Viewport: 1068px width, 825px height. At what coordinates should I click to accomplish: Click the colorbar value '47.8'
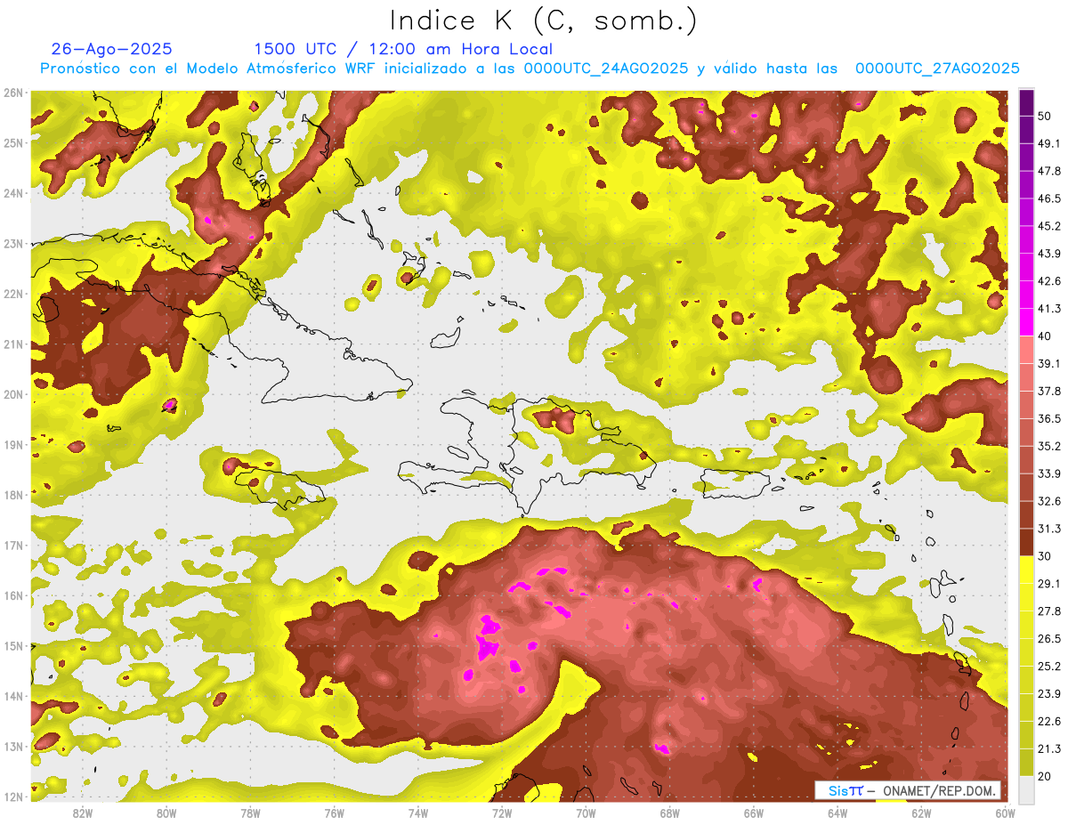pos(1048,171)
